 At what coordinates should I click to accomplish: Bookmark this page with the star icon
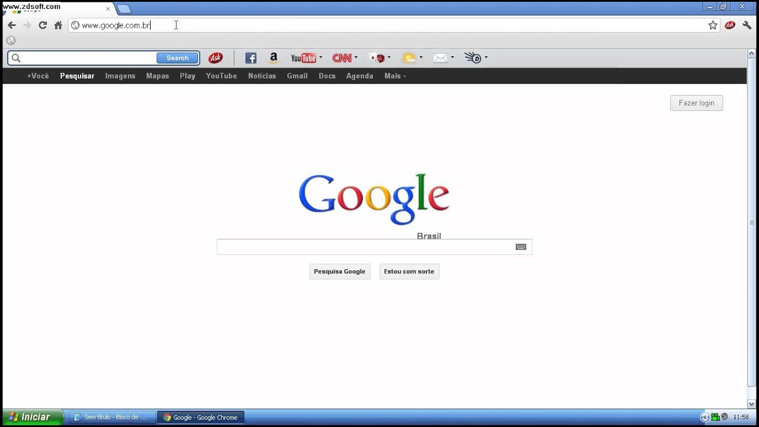tap(713, 25)
